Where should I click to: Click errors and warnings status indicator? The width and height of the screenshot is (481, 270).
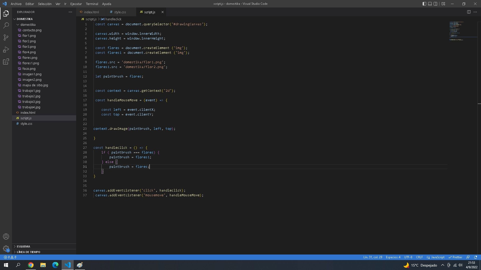point(10,257)
